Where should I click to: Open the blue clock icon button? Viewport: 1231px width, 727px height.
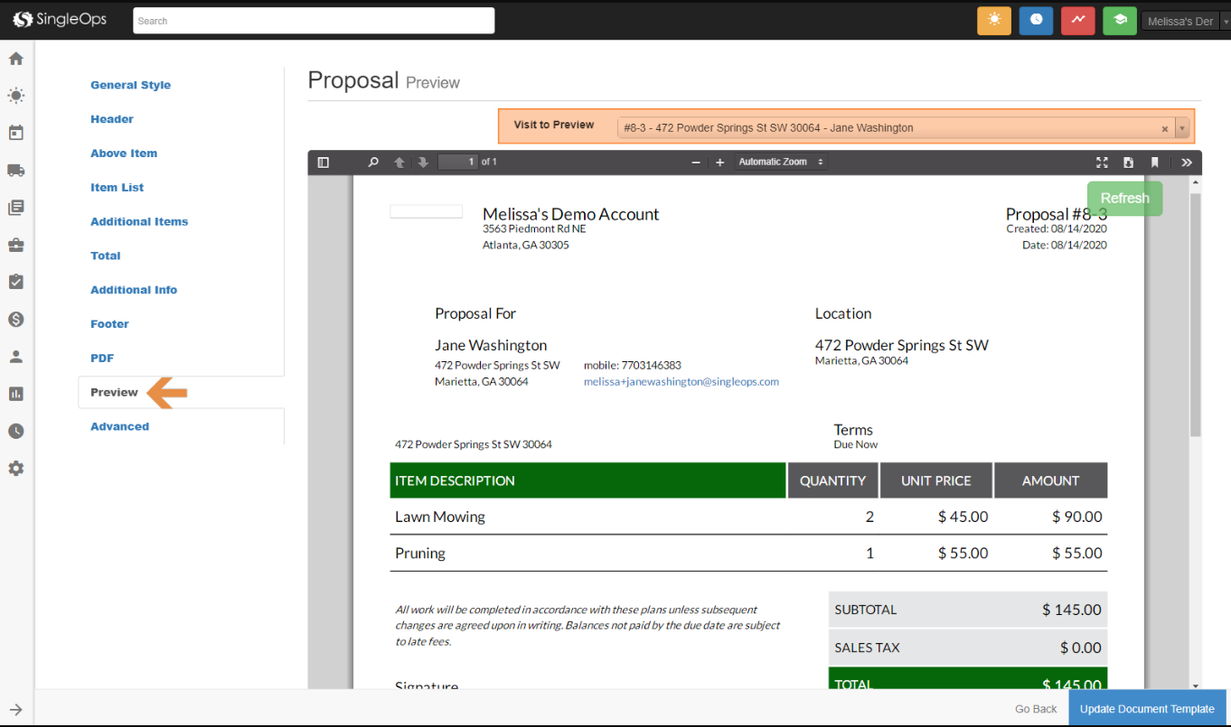pos(1036,21)
